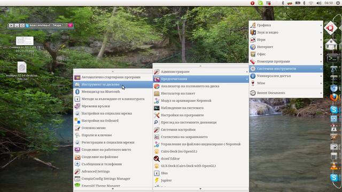Open Пароли и ключове
The image size is (342, 192).
coord(113,135)
